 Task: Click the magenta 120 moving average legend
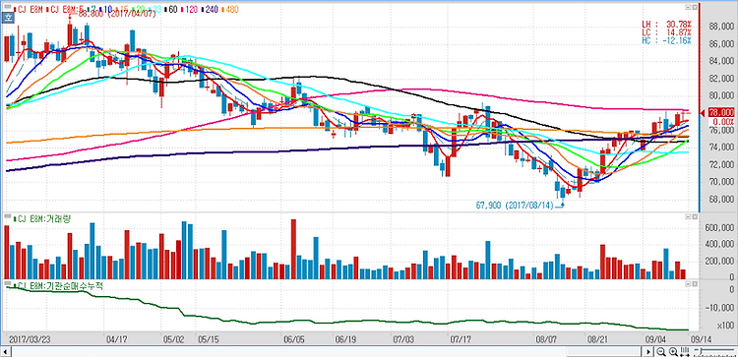(x=190, y=9)
